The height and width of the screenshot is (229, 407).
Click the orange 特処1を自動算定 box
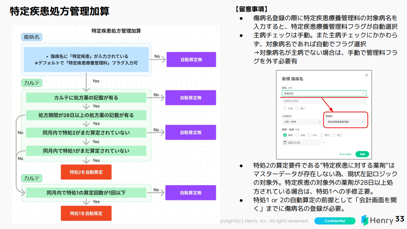pos(86,213)
